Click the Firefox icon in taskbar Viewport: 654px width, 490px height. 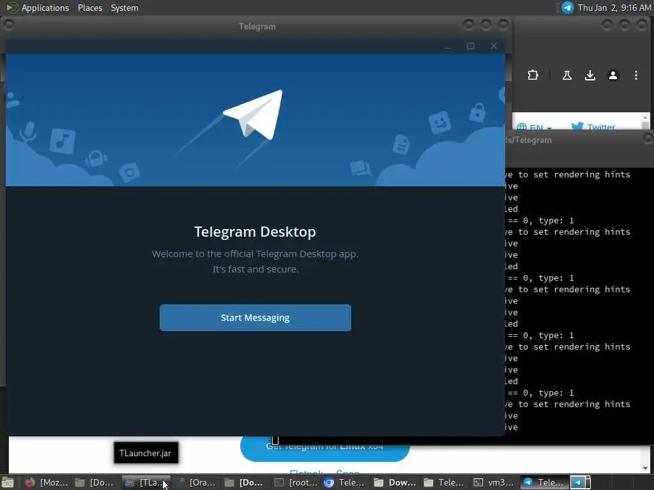coord(29,482)
